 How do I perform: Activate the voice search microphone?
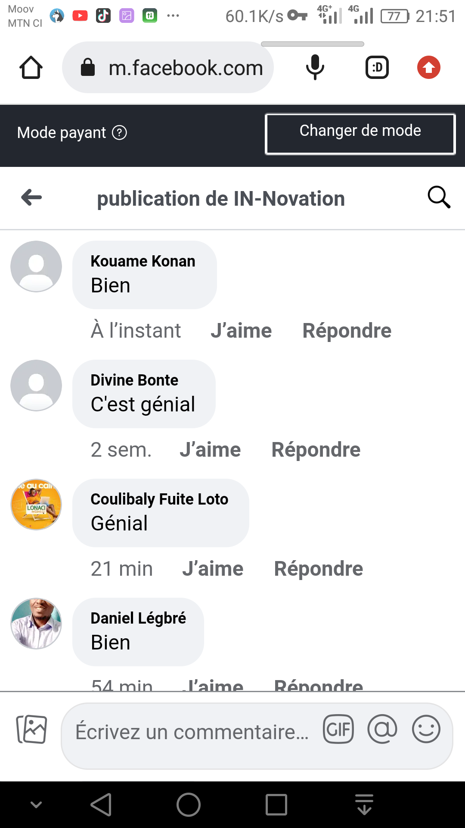coord(315,67)
